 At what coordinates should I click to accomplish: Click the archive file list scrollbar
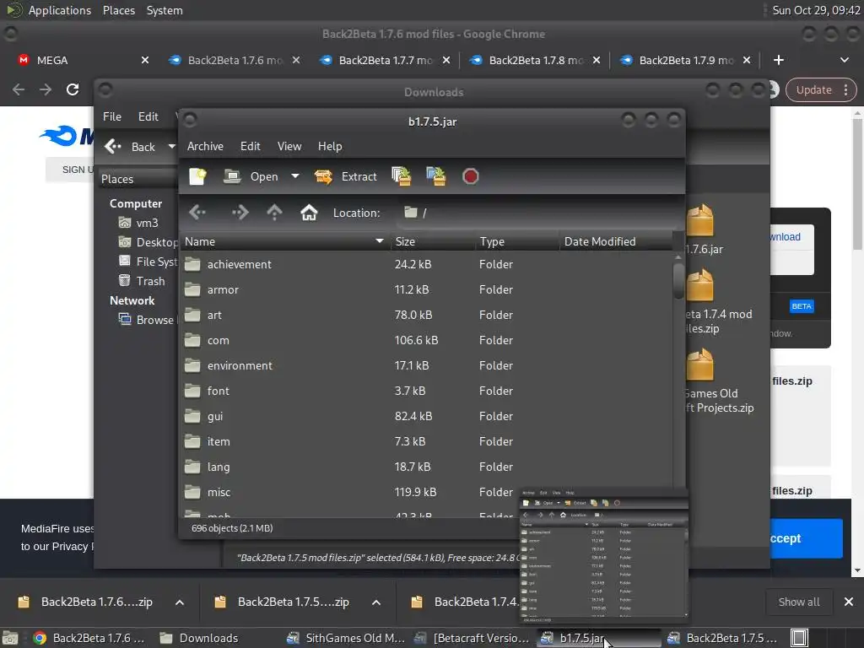point(678,281)
